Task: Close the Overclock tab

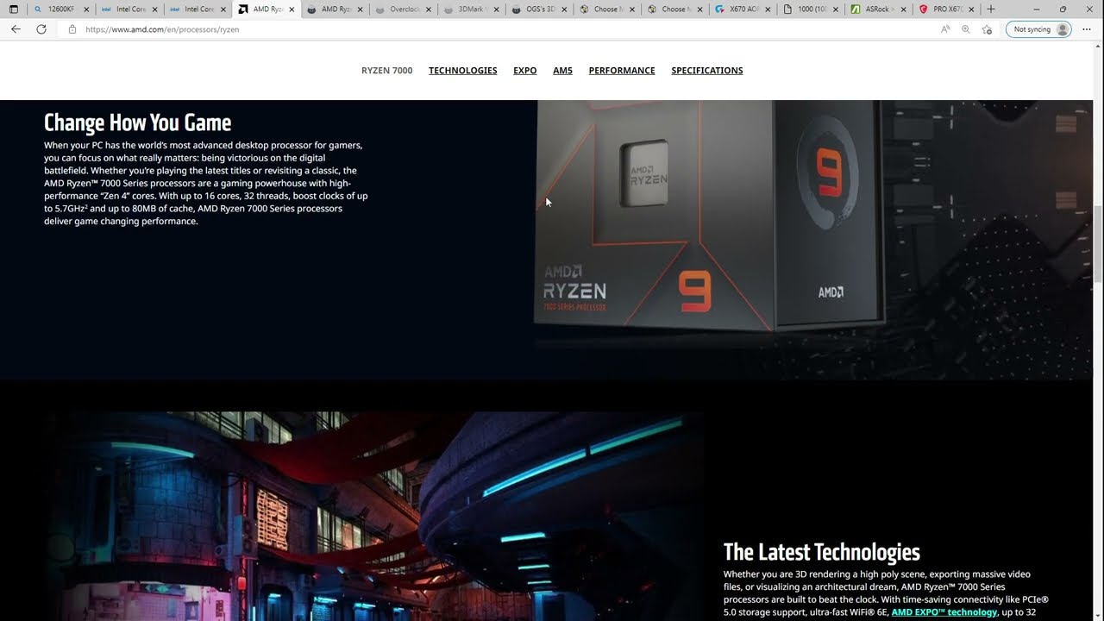Action: [430, 9]
